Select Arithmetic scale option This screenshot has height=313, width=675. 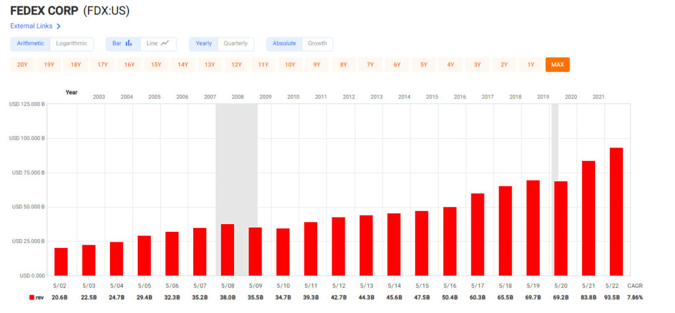pos(30,43)
